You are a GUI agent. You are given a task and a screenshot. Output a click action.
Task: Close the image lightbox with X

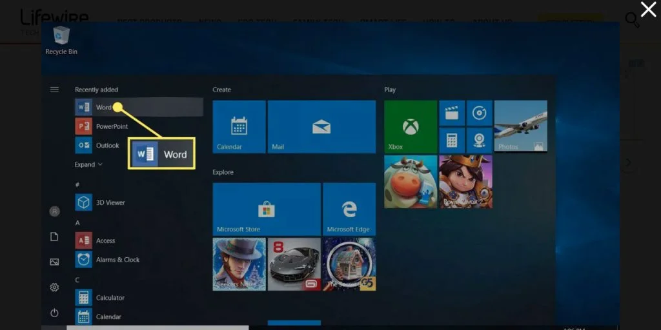point(648,9)
